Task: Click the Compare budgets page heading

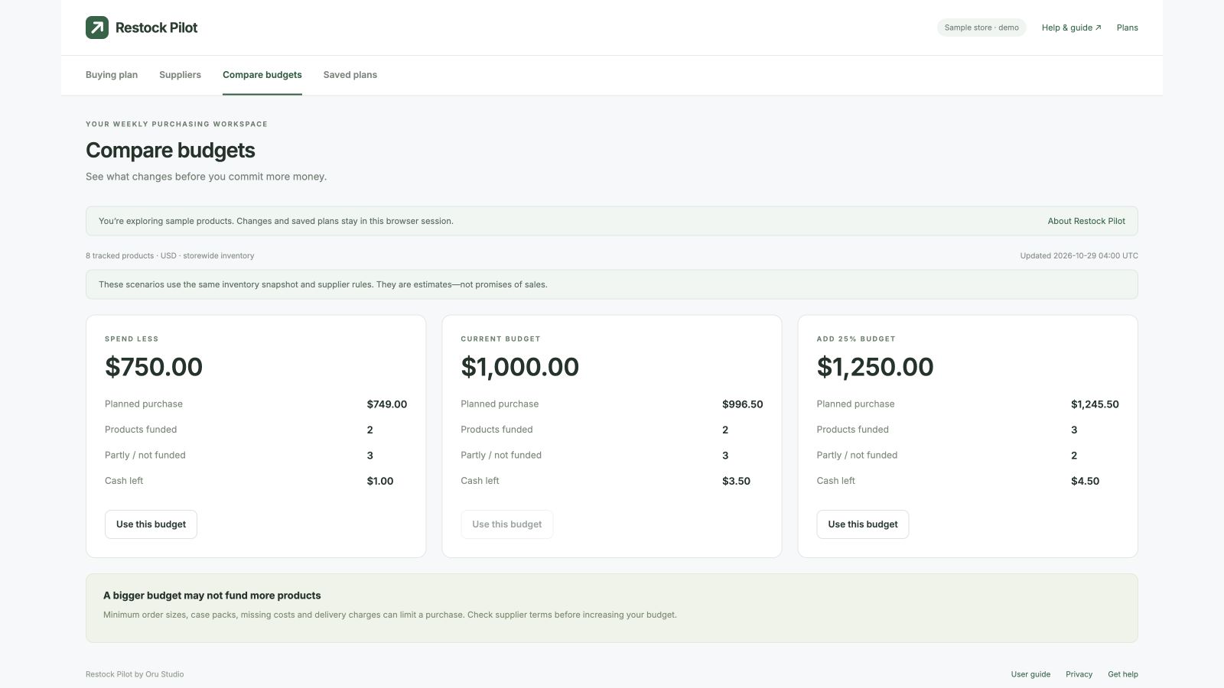Action: 171,151
